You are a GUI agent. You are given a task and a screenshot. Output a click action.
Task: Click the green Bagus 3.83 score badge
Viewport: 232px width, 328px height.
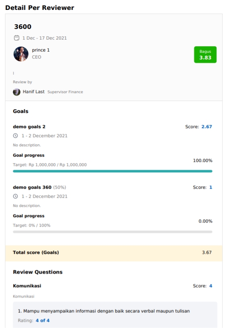tap(205, 54)
